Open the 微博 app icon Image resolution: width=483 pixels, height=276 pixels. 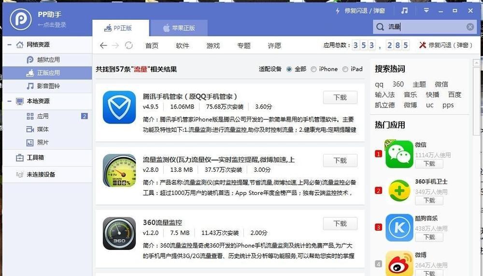click(x=399, y=263)
